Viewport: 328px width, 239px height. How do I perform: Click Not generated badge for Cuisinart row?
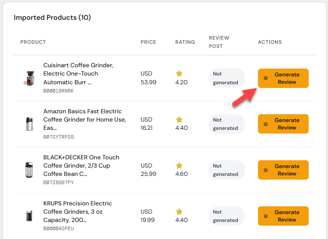[227, 78]
